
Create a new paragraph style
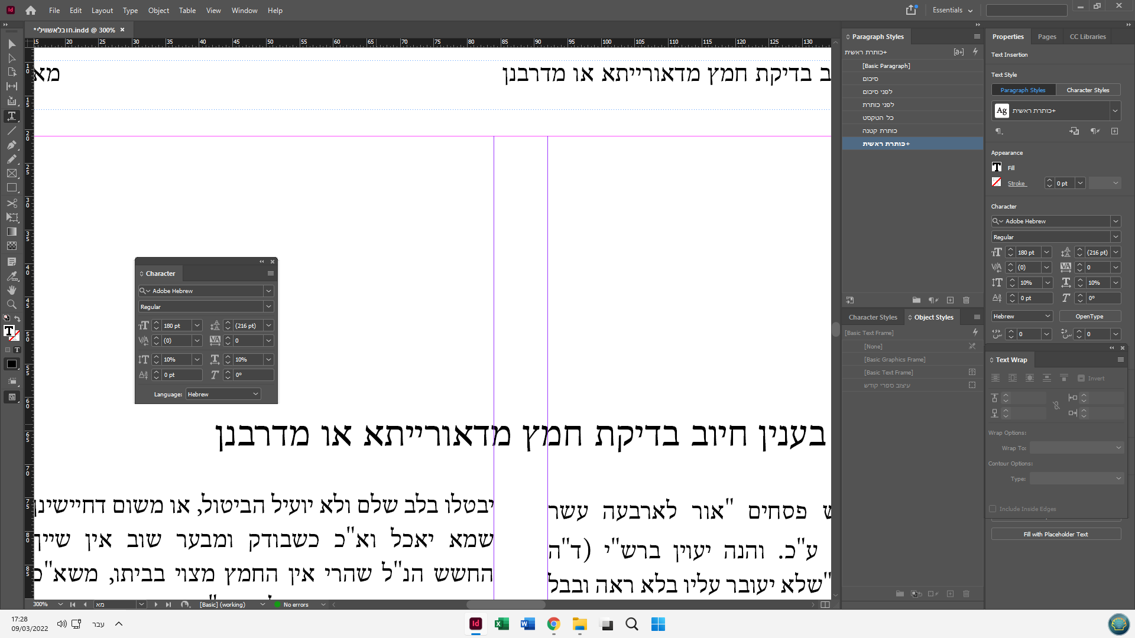coord(951,300)
